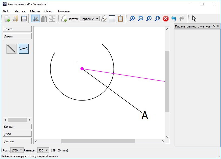
Task: Click the new pattern file icon
Action: (x=7, y=19)
